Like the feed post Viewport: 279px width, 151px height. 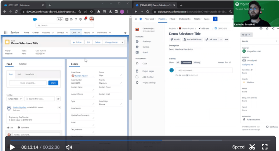tap(10, 128)
